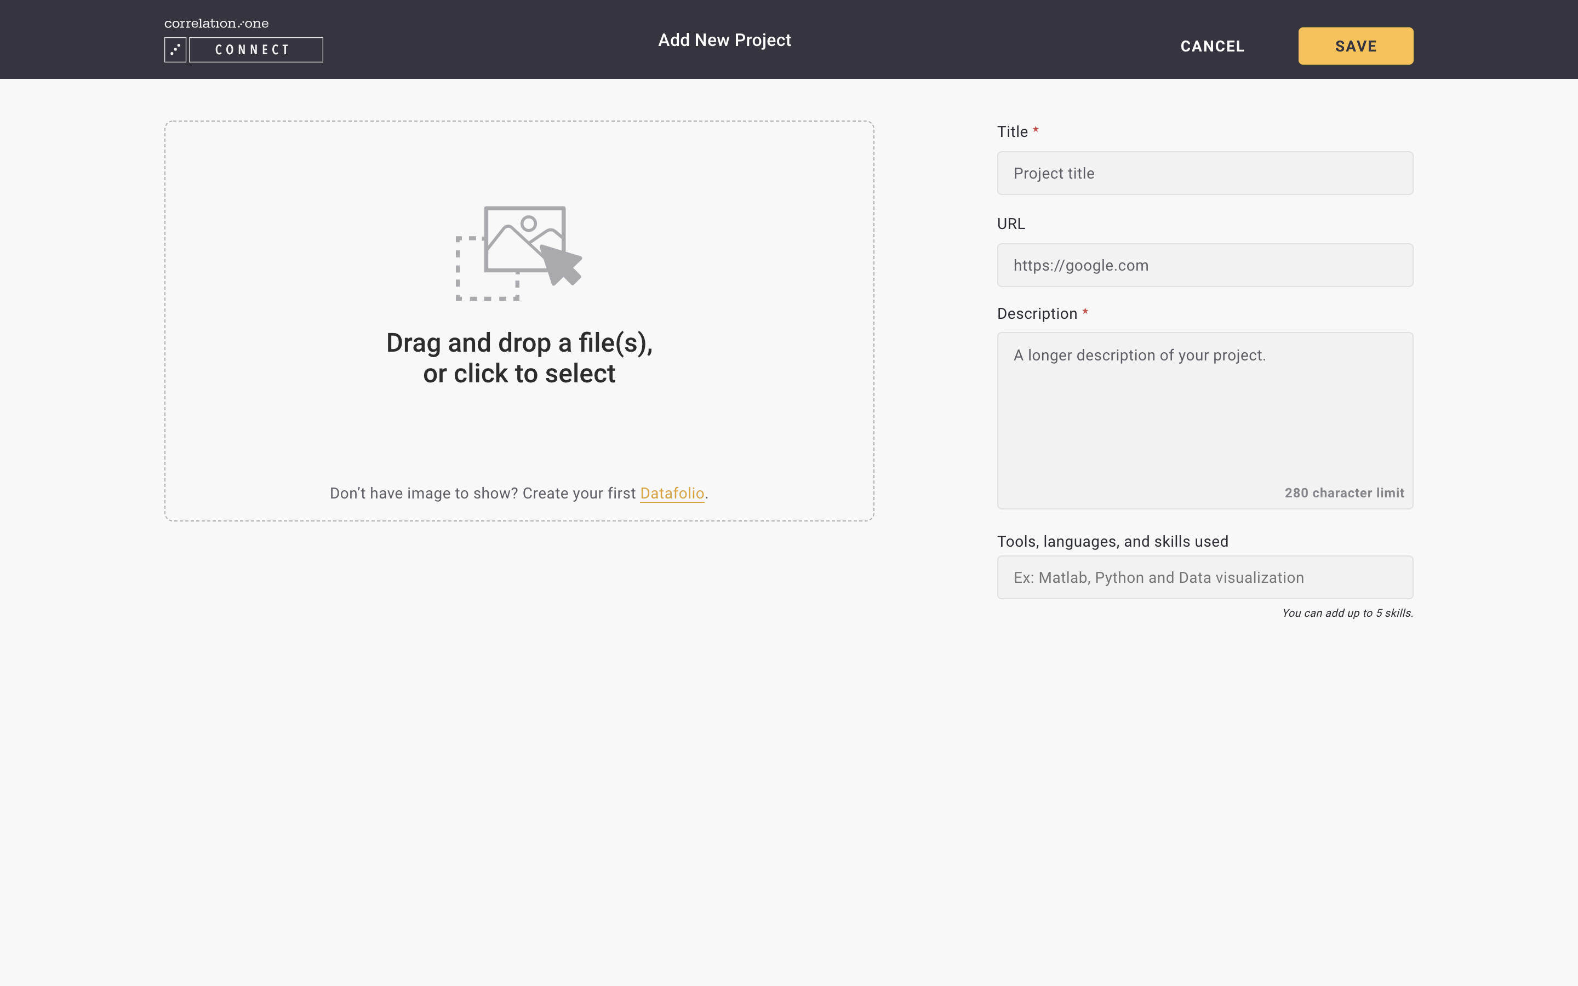The image size is (1578, 986).
Task: Click the 'Add New Project' header title
Action: coord(724,41)
